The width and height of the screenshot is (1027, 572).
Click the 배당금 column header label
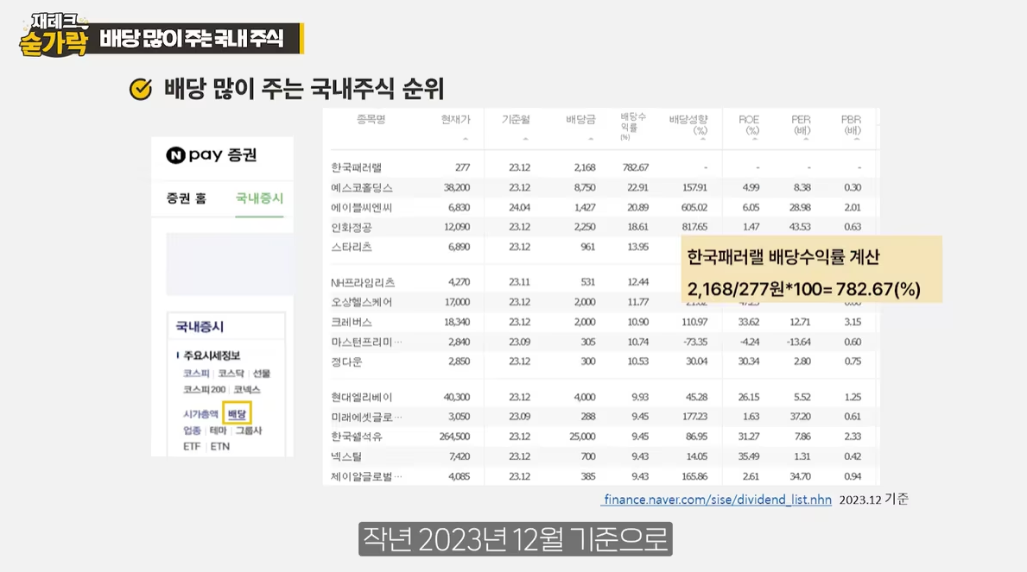coord(581,119)
